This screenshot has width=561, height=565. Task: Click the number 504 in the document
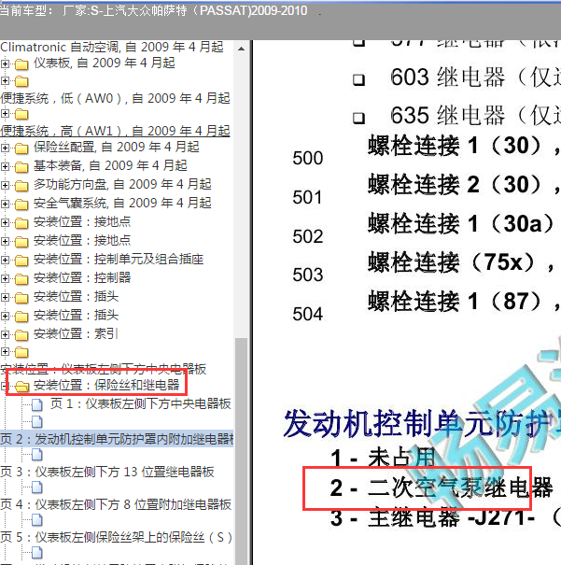[x=308, y=314]
